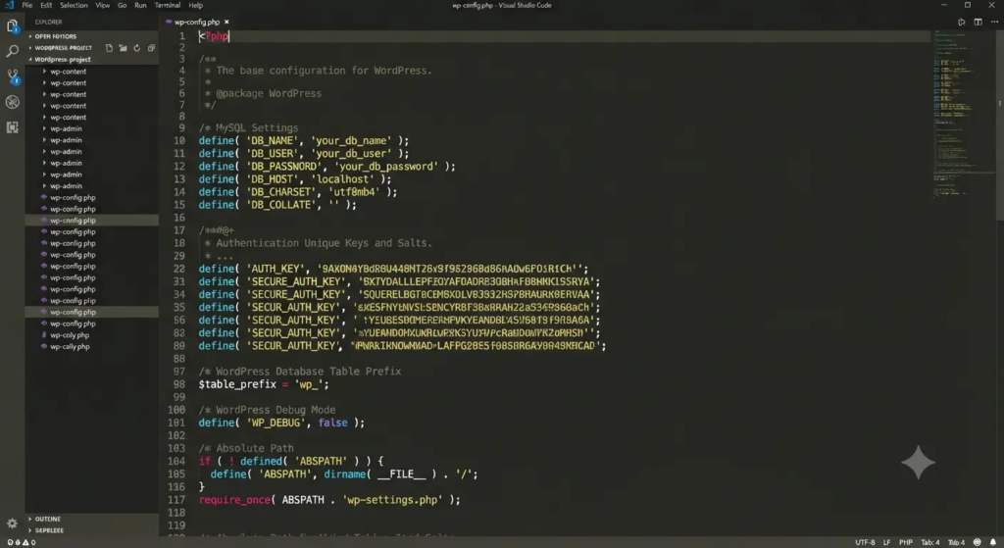
Task: Open the Terminal menu
Action: pyautogui.click(x=167, y=5)
